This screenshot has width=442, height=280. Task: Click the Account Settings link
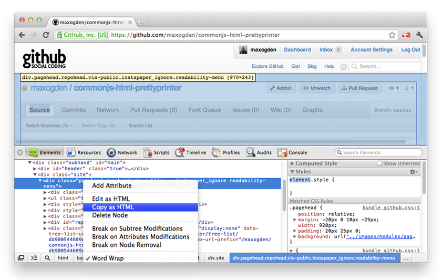(371, 50)
